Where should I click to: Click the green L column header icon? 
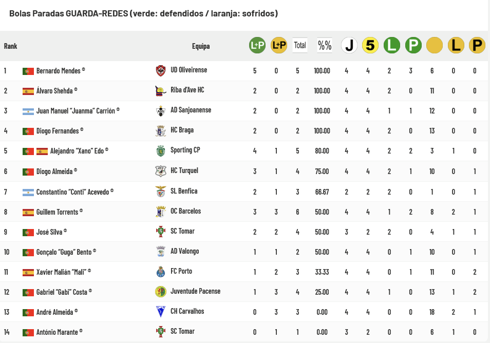click(x=392, y=46)
